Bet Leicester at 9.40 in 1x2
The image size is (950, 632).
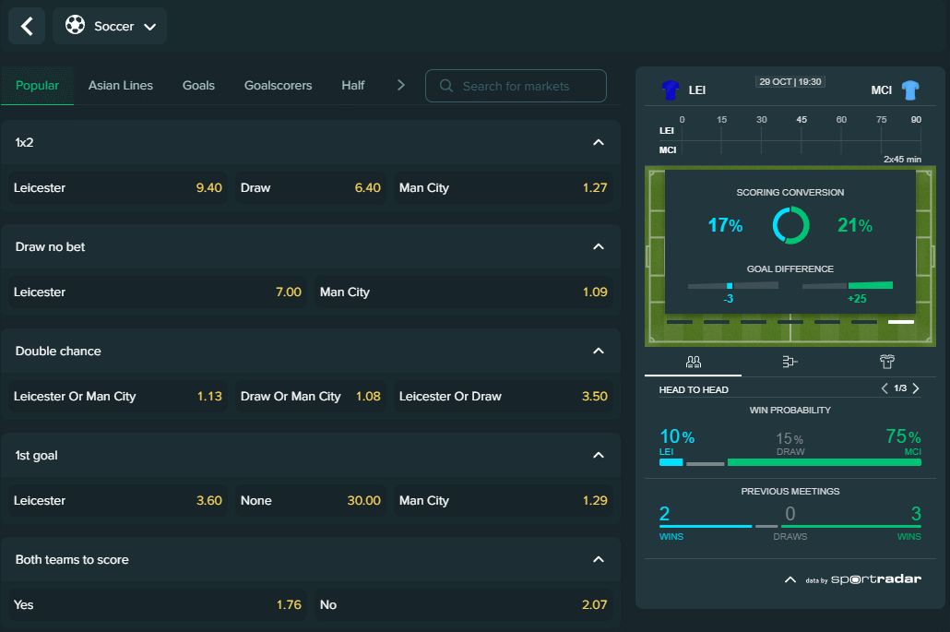tap(117, 188)
